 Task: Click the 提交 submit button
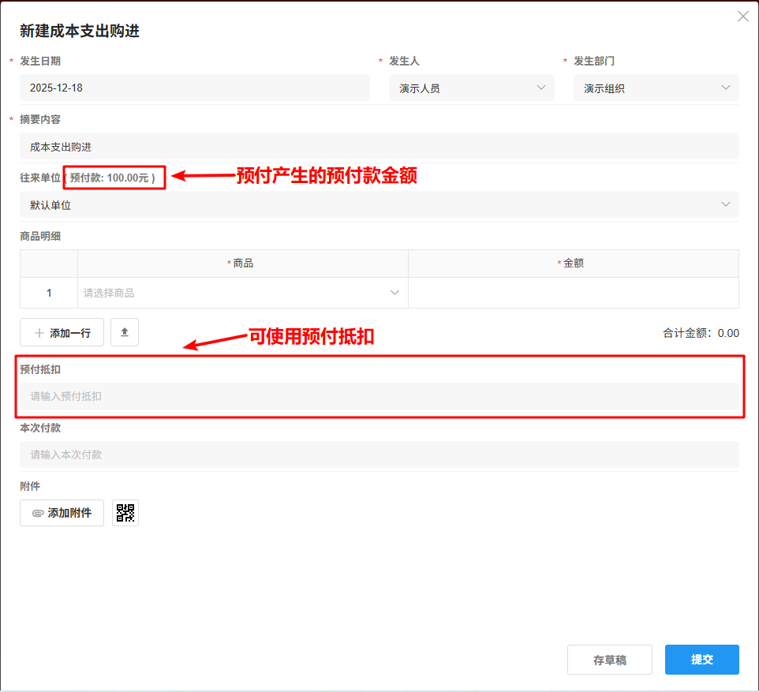point(701,660)
